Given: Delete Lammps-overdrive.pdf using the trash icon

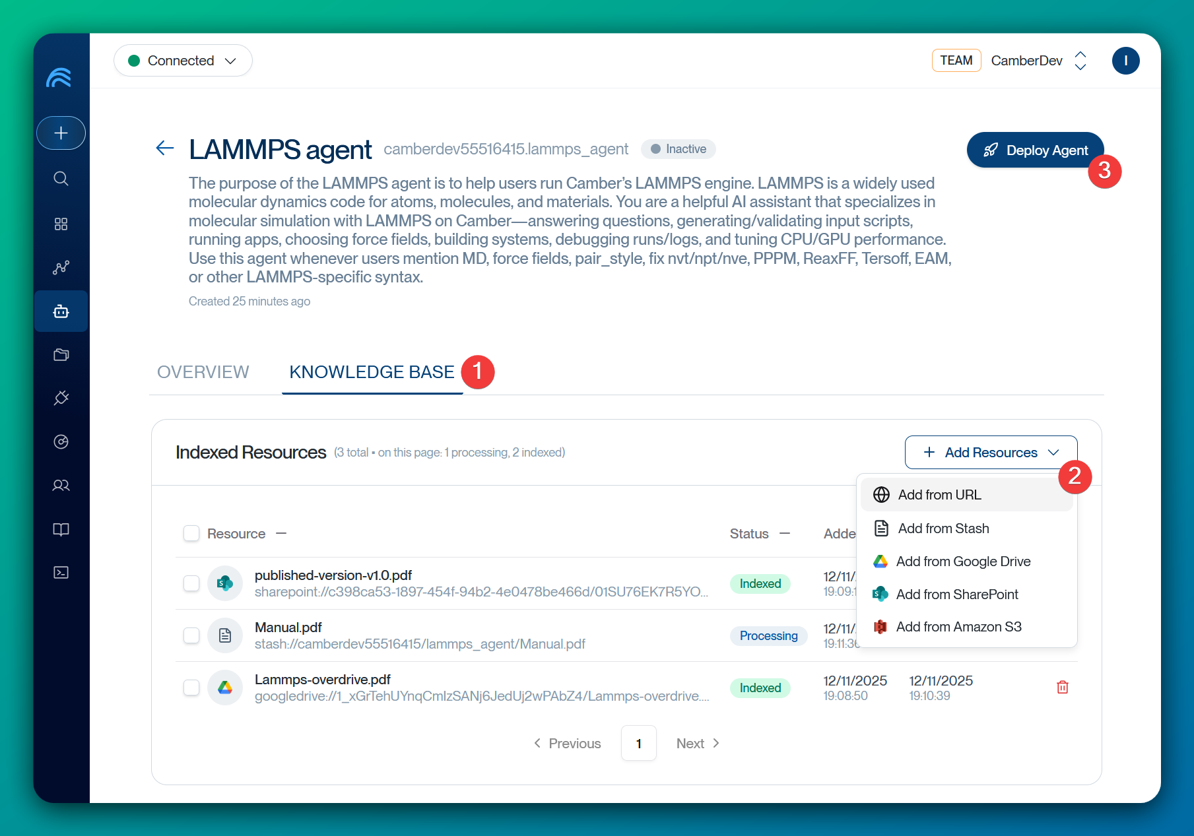Looking at the screenshot, I should click(x=1063, y=687).
